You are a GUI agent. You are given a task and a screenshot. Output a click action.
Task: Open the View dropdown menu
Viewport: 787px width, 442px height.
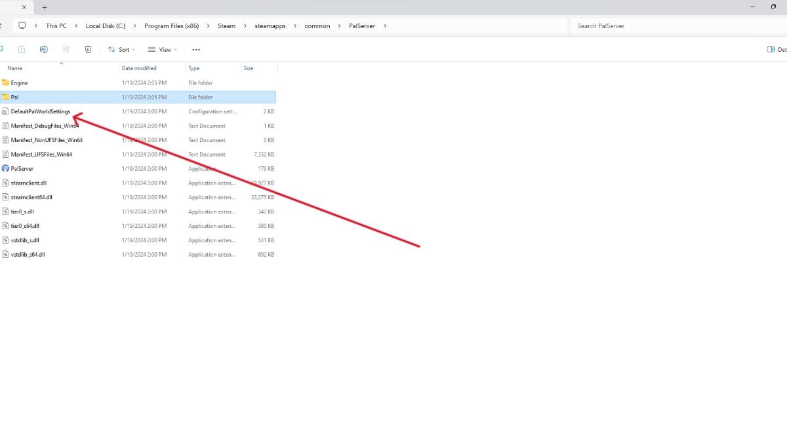click(x=162, y=50)
